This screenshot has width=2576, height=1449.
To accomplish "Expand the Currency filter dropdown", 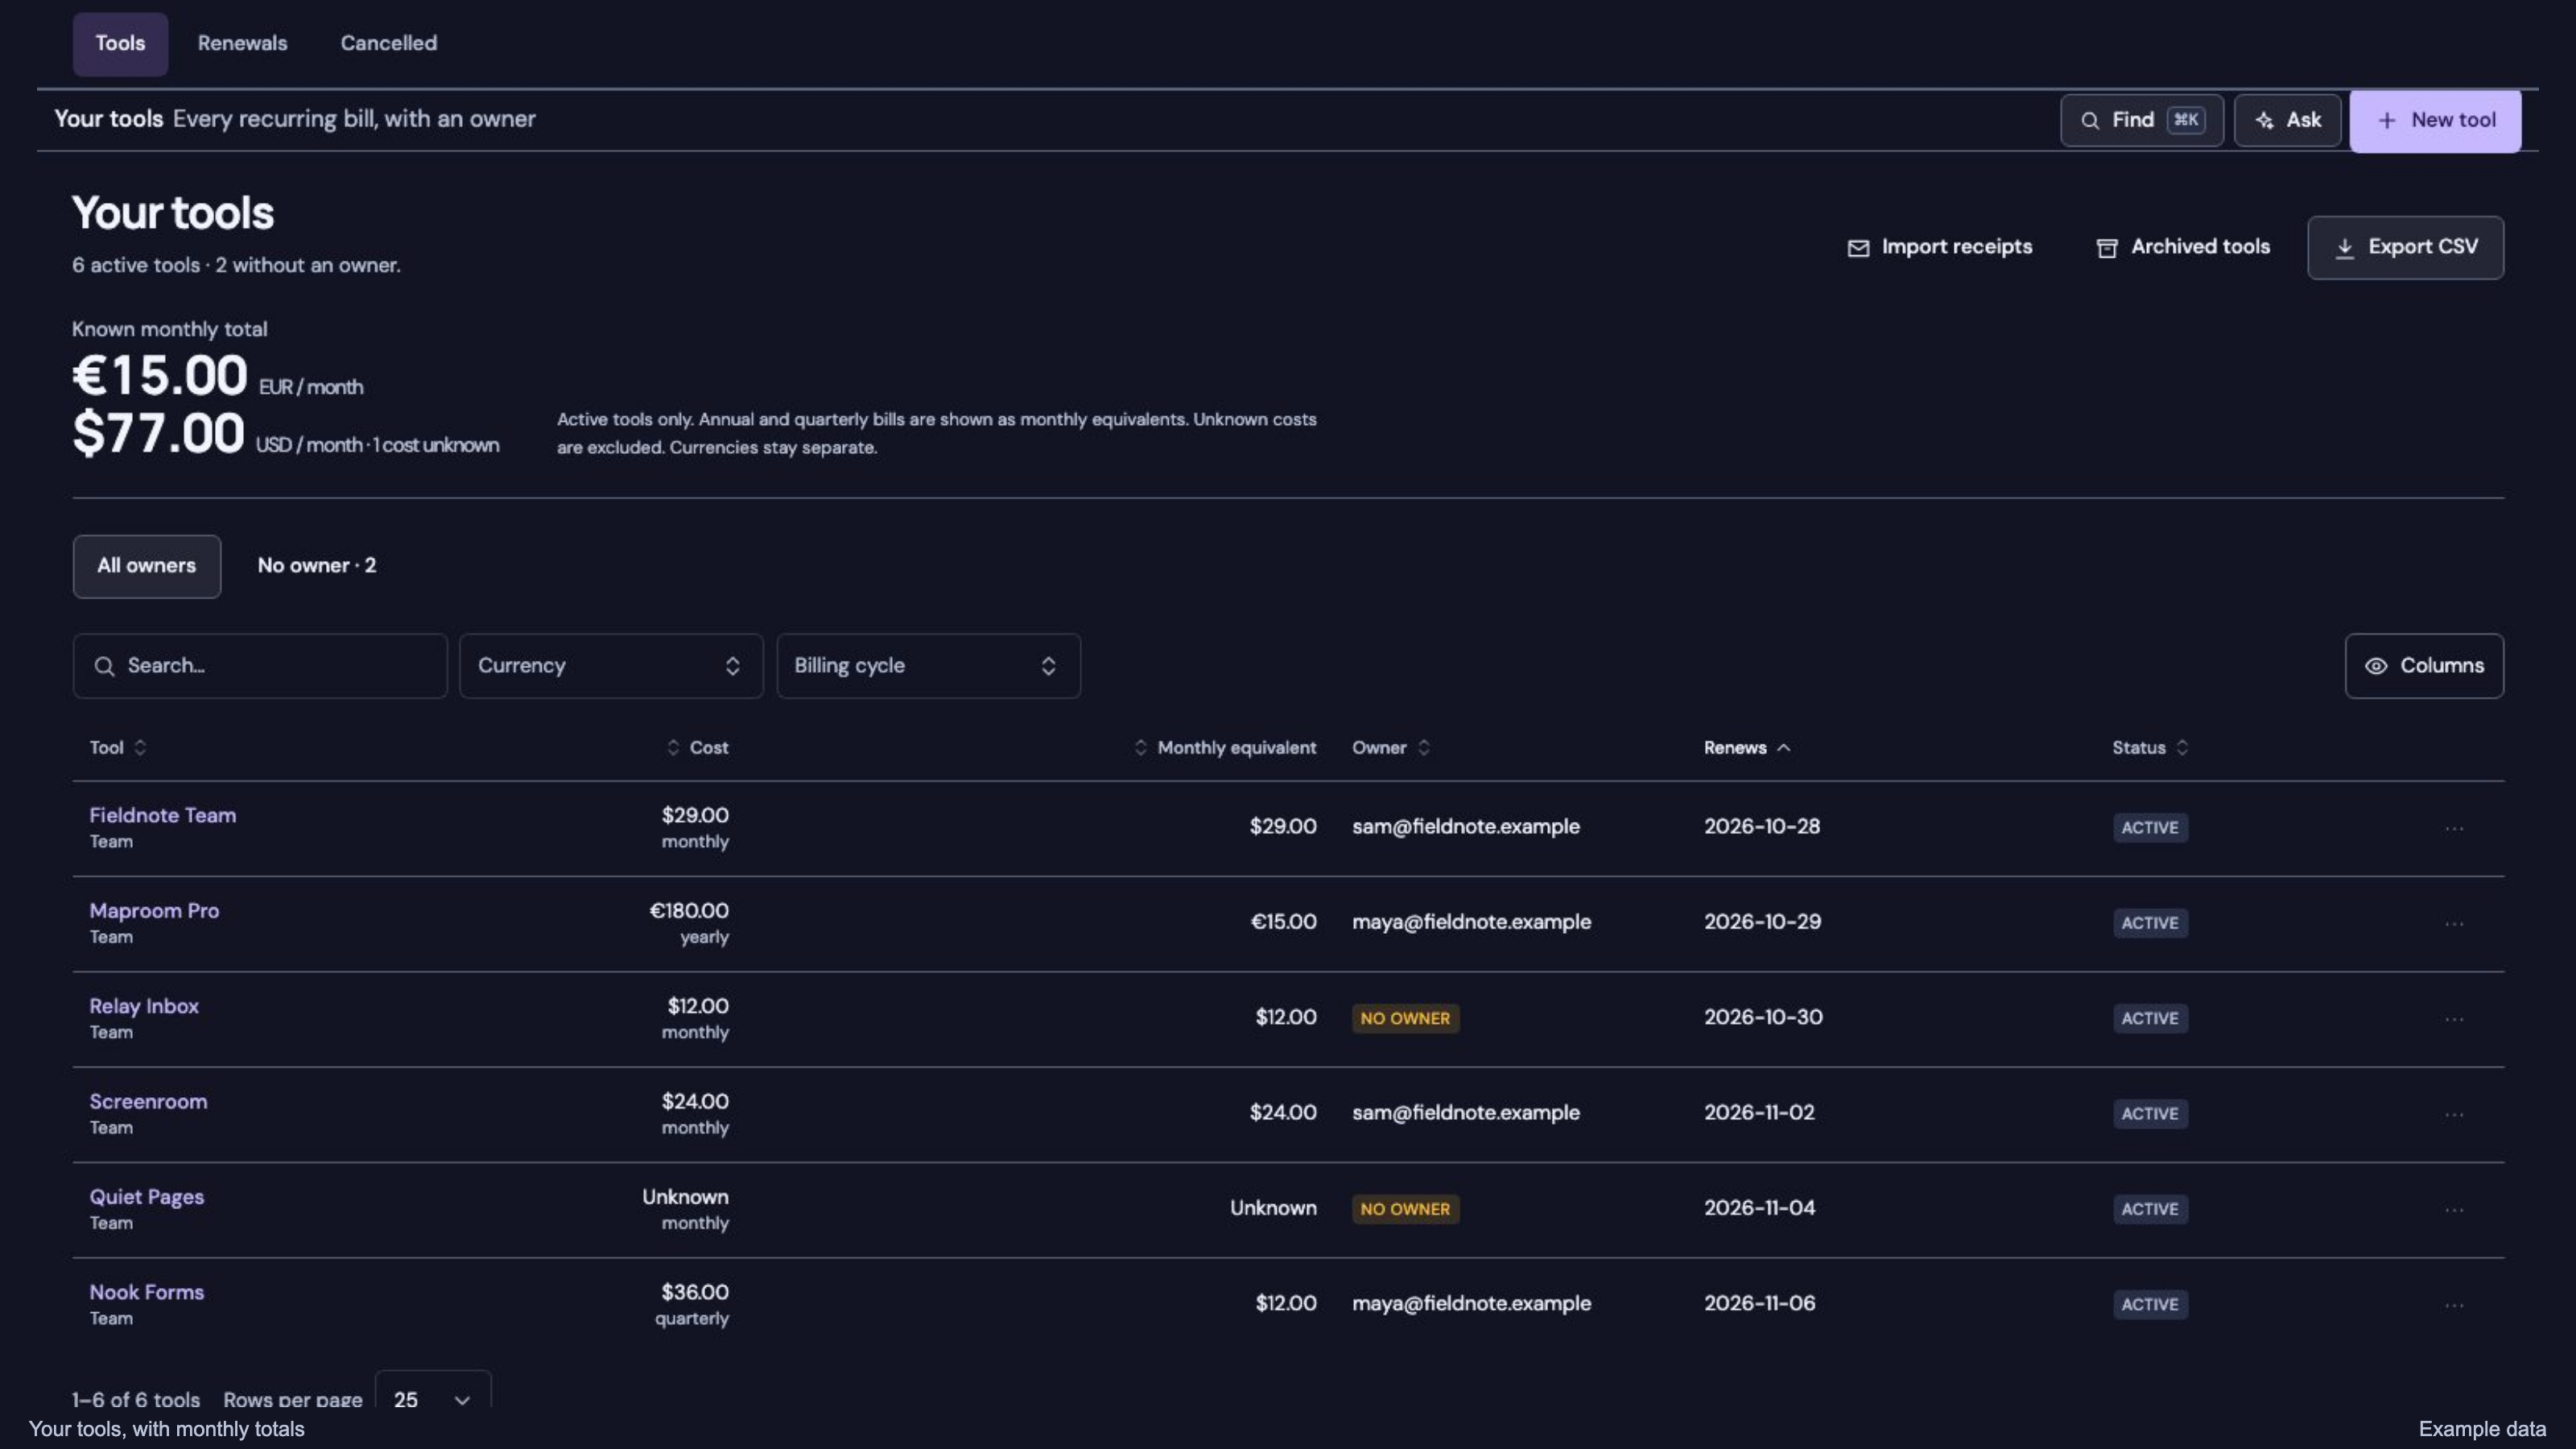I will click(611, 665).
